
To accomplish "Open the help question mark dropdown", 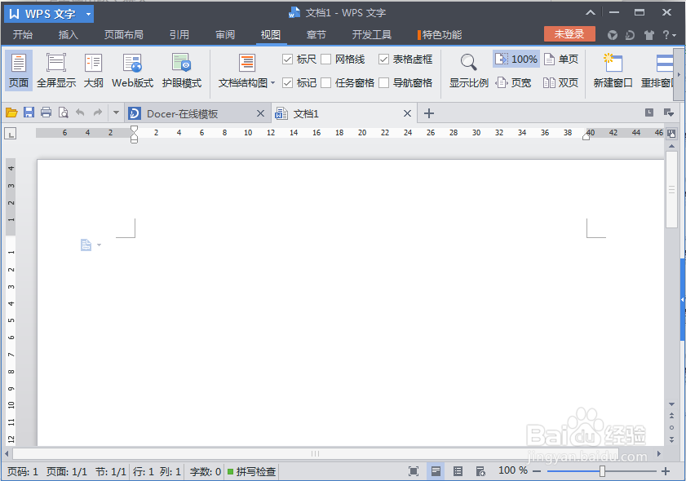I will [x=669, y=35].
